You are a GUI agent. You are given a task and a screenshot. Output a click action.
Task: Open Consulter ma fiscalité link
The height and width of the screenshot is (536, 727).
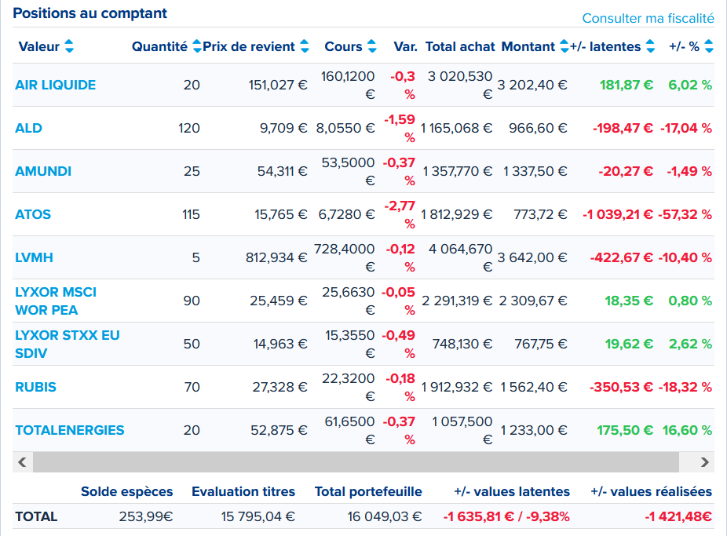(x=648, y=18)
